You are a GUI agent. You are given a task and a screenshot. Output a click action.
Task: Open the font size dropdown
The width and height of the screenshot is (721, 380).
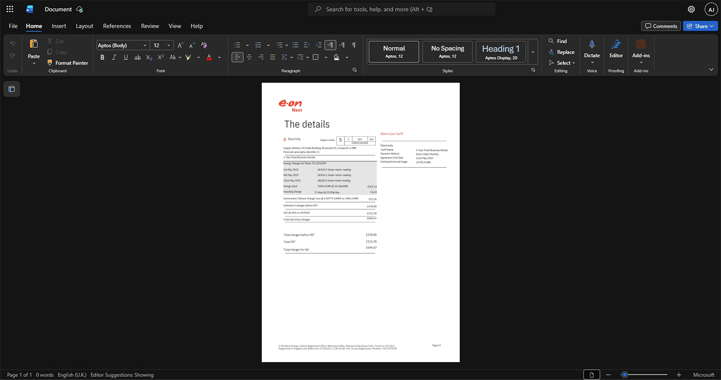[169, 45]
